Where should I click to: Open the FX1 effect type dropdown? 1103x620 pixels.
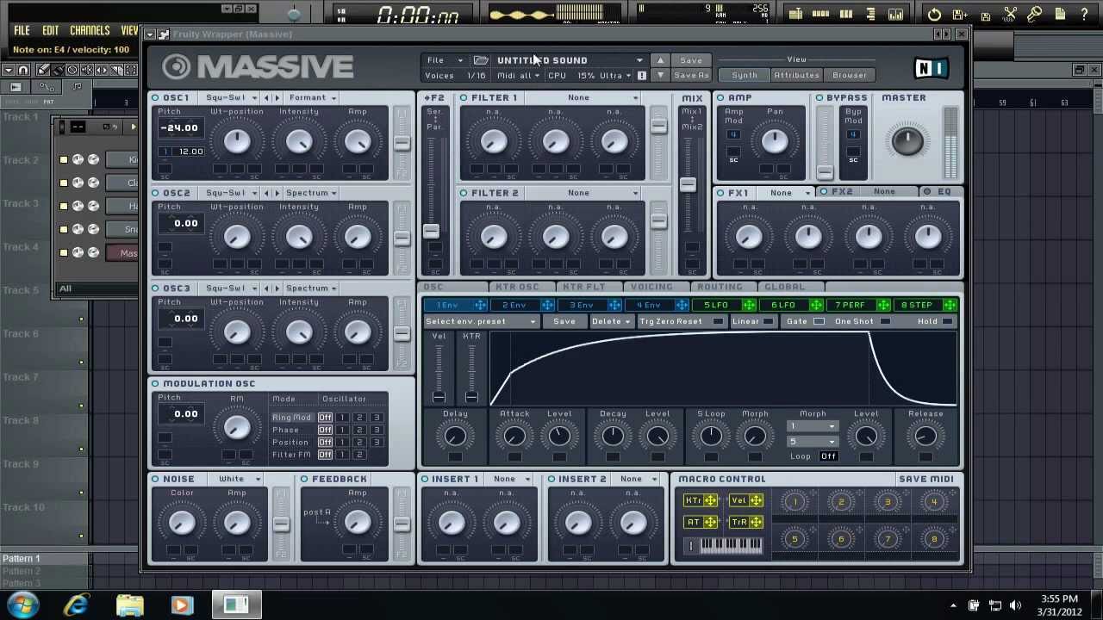coord(786,193)
